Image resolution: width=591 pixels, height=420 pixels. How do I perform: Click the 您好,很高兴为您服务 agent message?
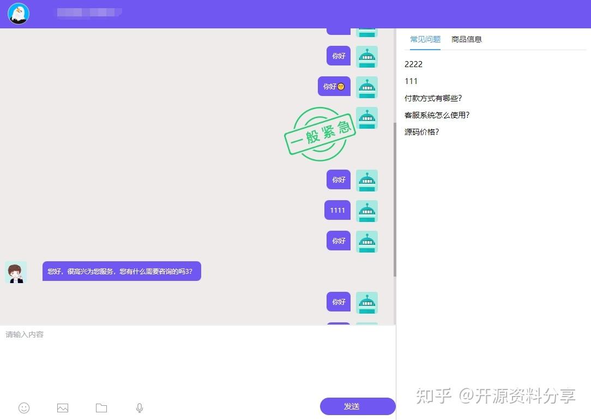tap(122, 272)
